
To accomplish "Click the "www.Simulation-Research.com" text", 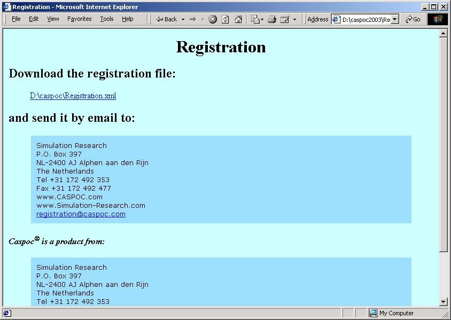I will point(91,205).
